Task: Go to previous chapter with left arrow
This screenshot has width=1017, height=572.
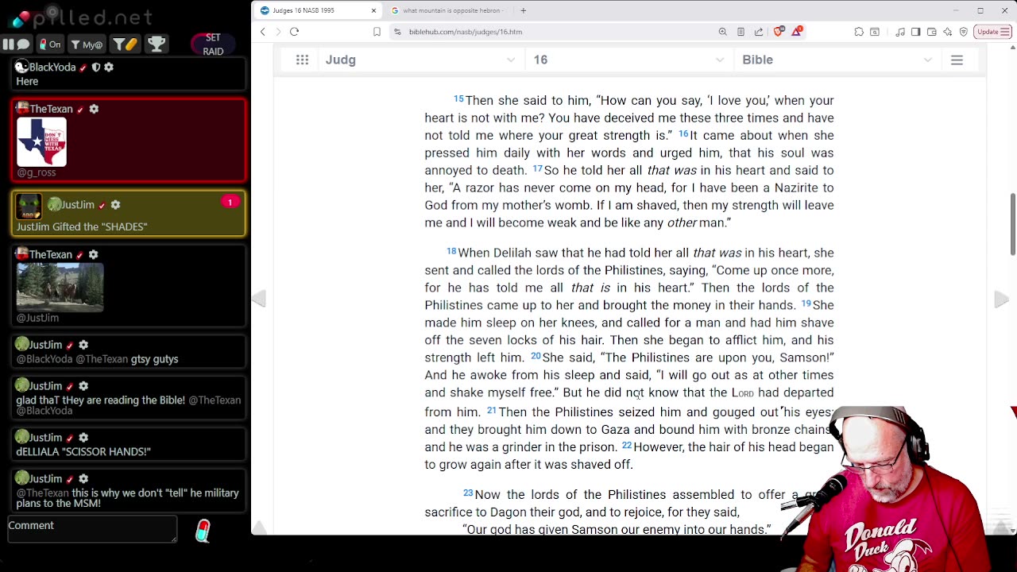Action: (x=259, y=299)
